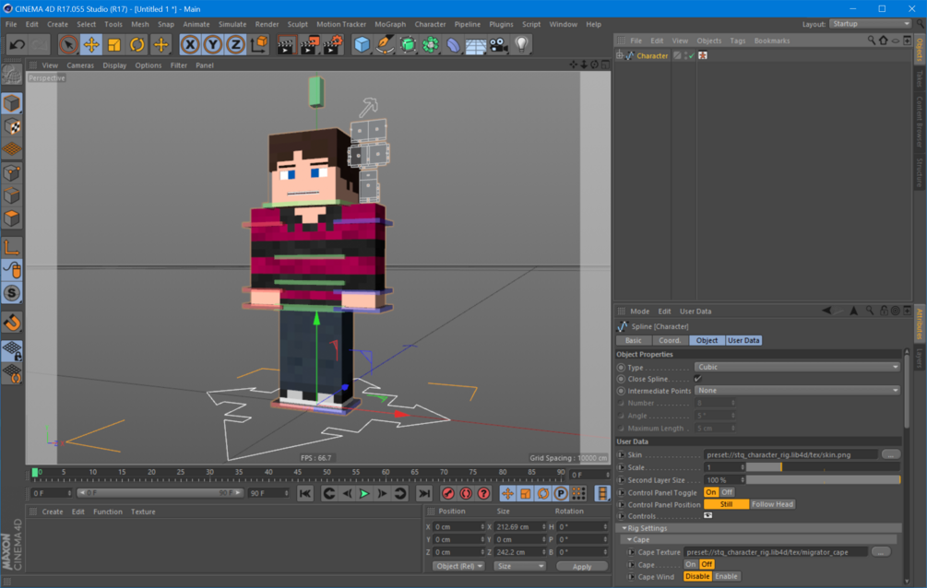This screenshot has height=588, width=927.
Task: Click the Position X input field
Action: (458, 526)
